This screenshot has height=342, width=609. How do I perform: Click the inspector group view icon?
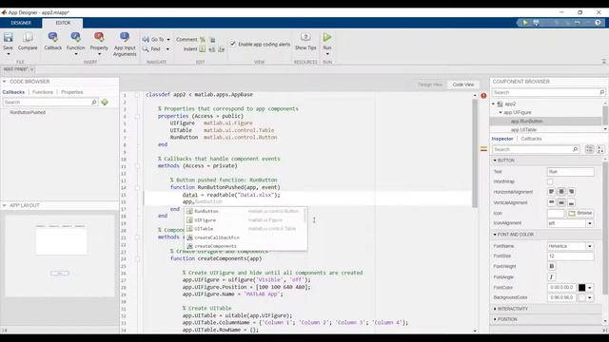[589, 149]
